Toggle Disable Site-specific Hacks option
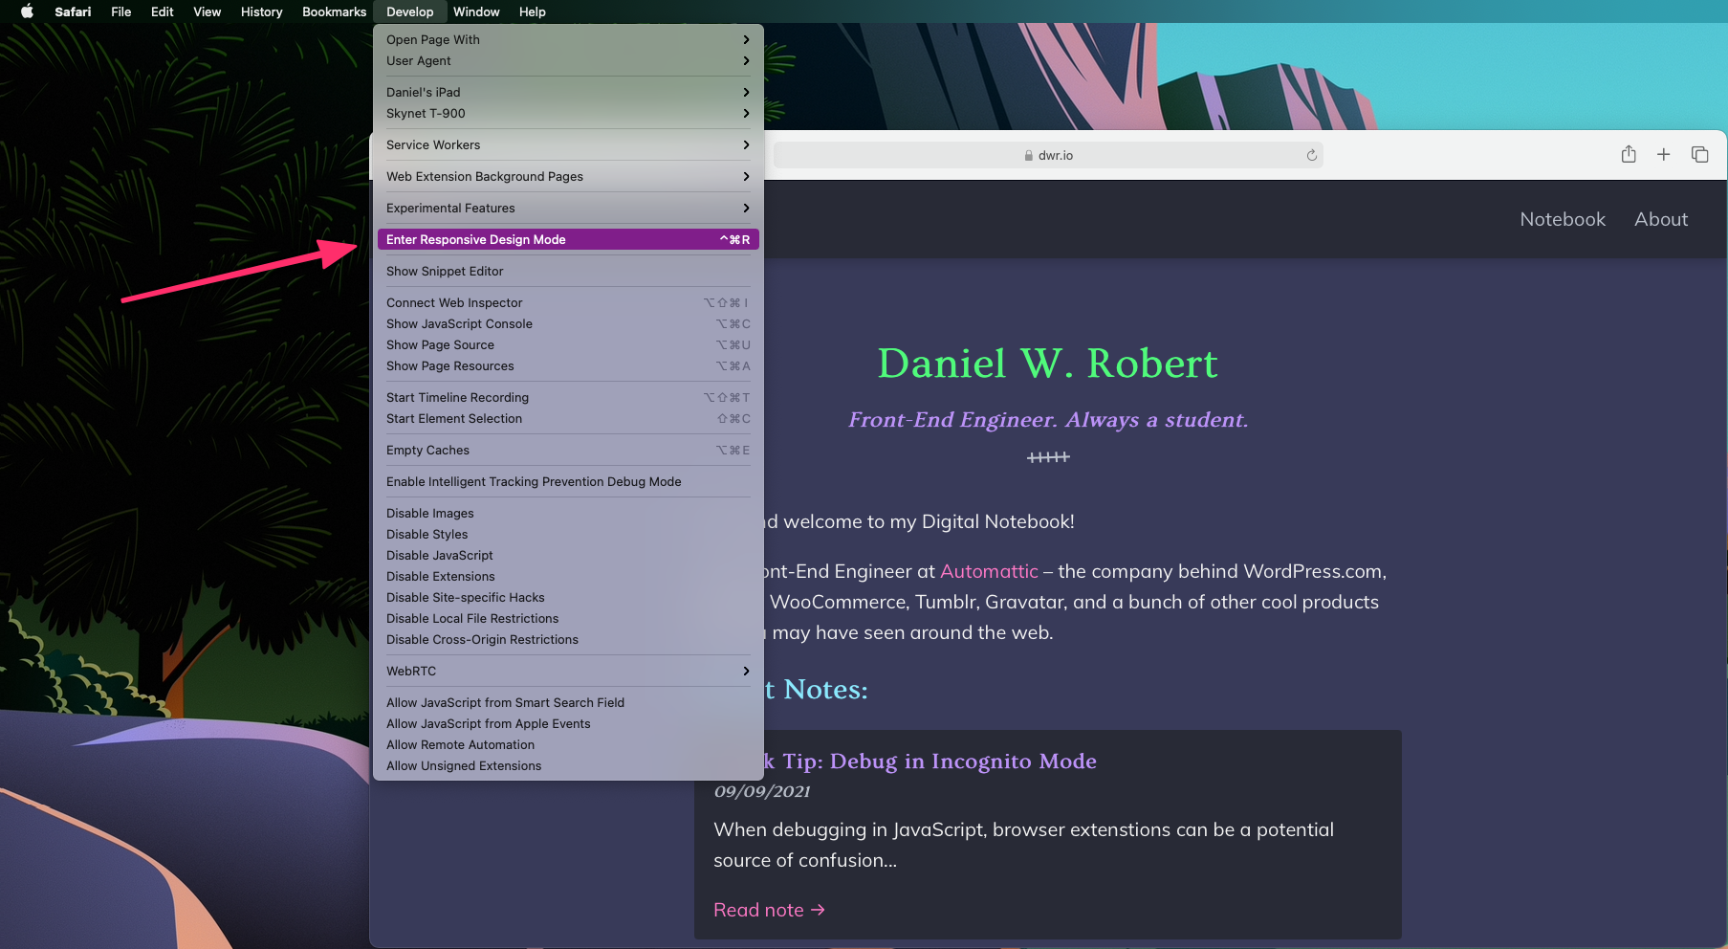The width and height of the screenshot is (1728, 949). pyautogui.click(x=568, y=597)
